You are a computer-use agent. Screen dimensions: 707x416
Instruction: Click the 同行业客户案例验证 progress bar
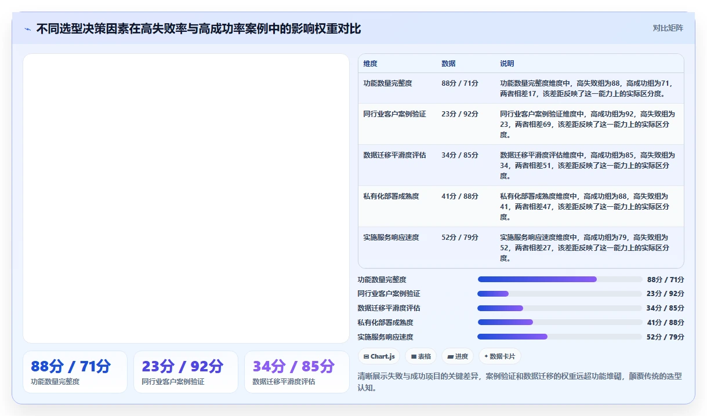[x=560, y=294]
